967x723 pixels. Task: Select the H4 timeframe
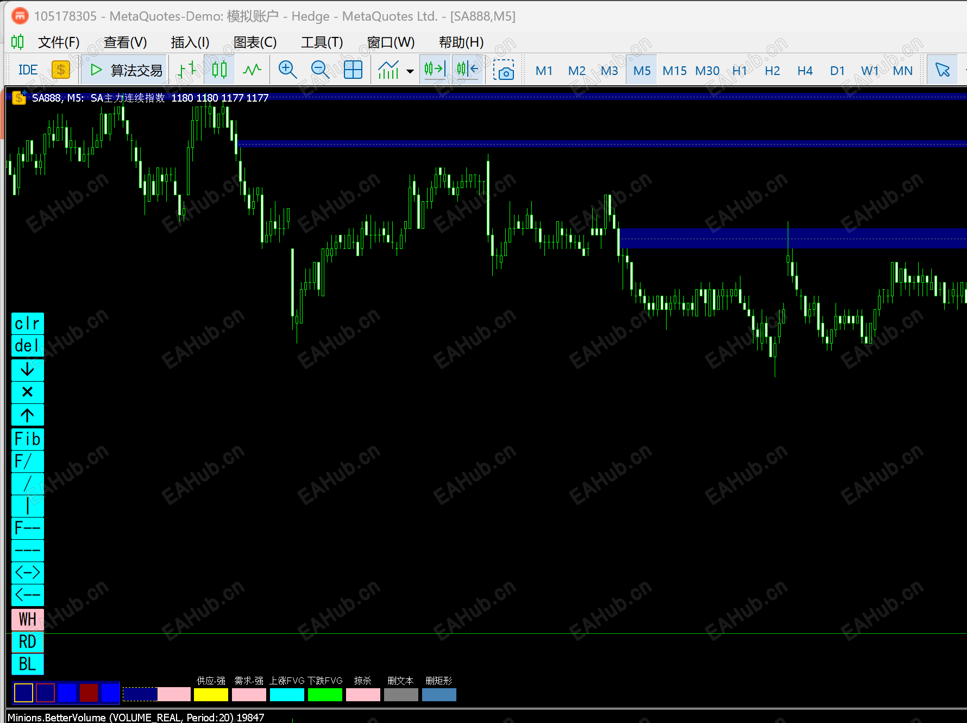805,71
